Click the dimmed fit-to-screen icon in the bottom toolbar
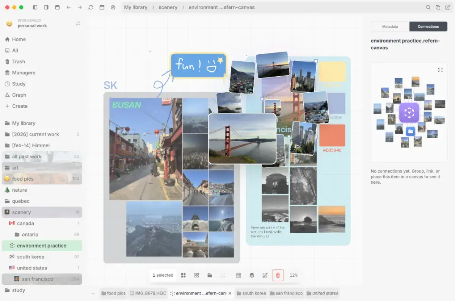 point(223,275)
